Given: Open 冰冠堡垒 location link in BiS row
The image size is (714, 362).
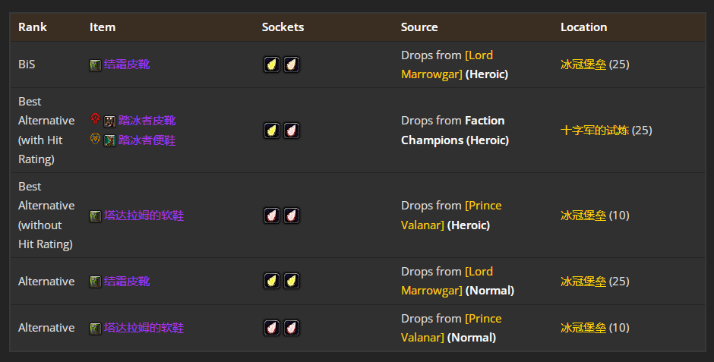Looking at the screenshot, I should 583,65.
